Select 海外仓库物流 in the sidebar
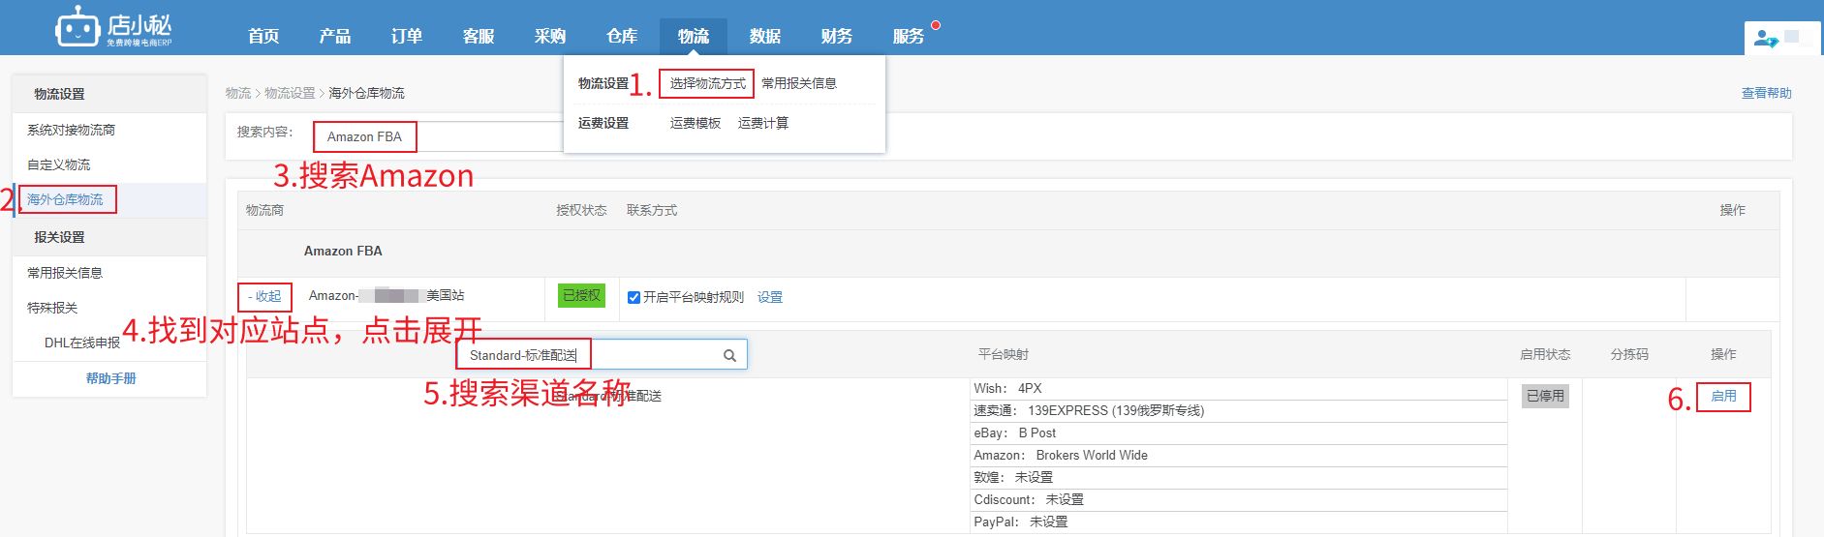Screen dimensions: 1824x537 [x=65, y=199]
